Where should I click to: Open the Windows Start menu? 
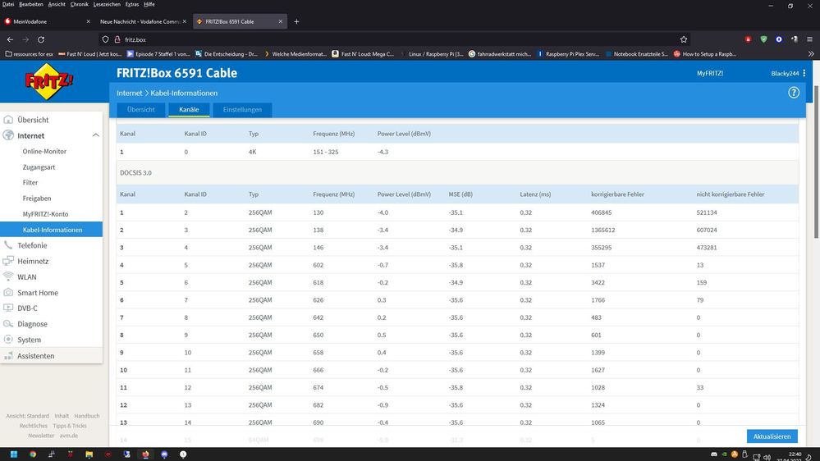(14, 454)
